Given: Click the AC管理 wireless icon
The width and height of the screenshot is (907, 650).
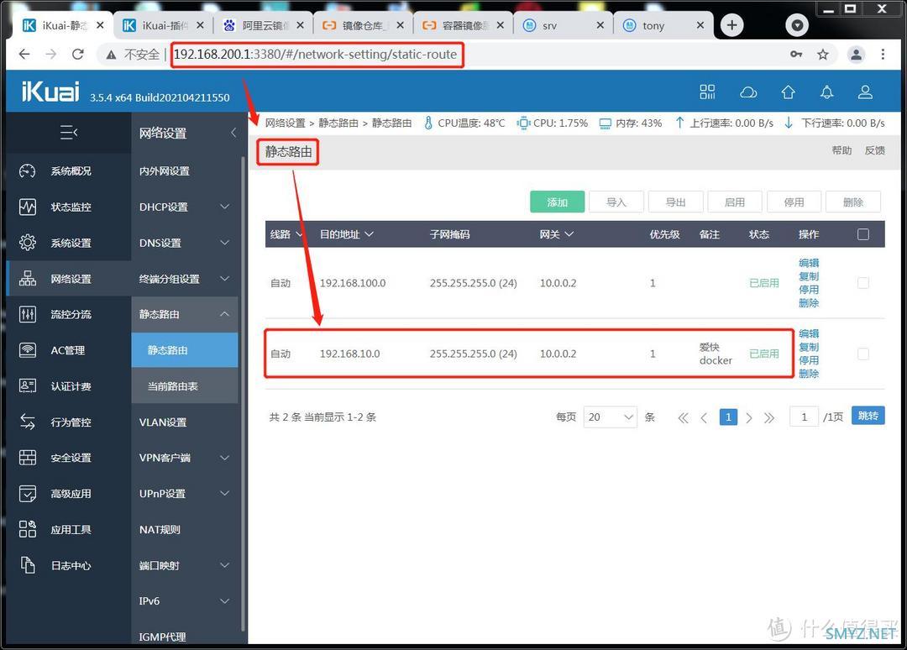Looking at the screenshot, I should [28, 350].
